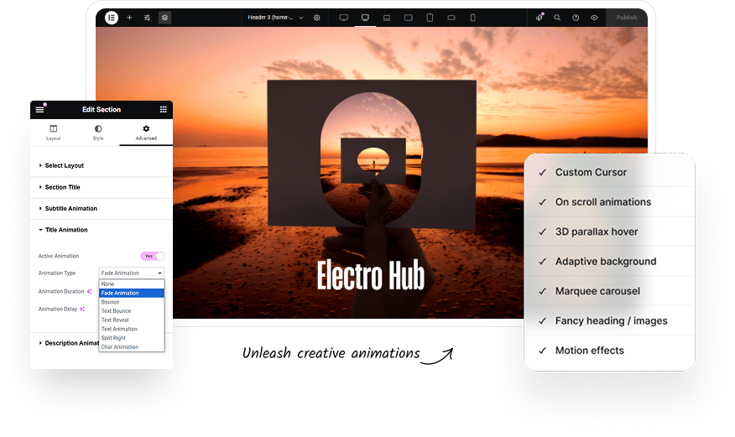
Task: Toggle the Active Animation switch
Action: tap(152, 256)
